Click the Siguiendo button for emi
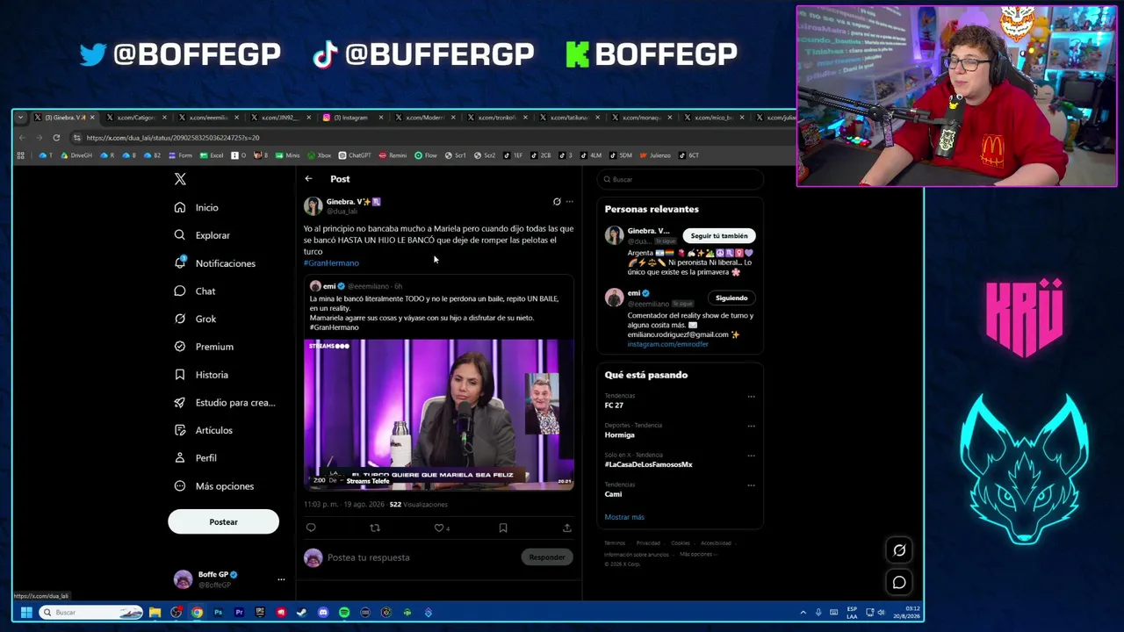Image resolution: width=1124 pixels, height=632 pixels. coord(731,298)
